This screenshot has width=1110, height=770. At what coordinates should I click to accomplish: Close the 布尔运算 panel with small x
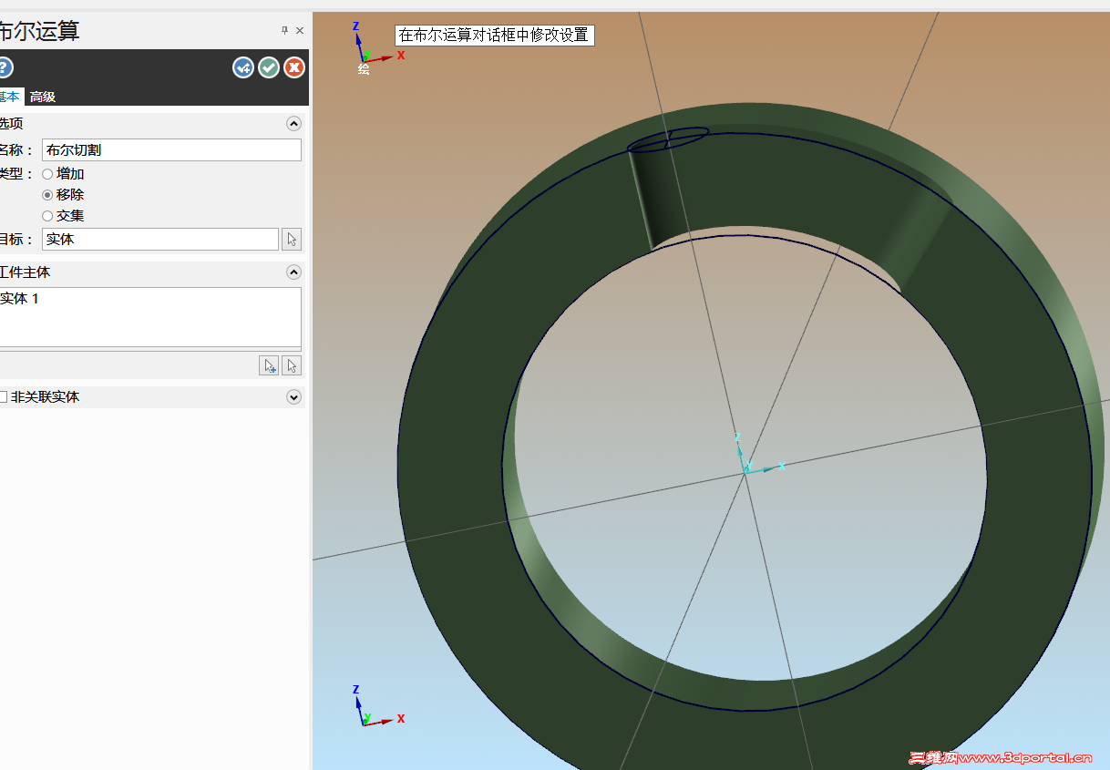[x=300, y=31]
